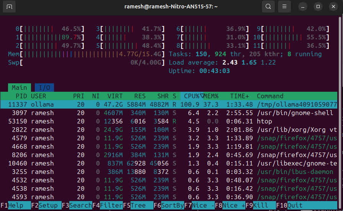Image resolution: width=343 pixels, height=211 pixels.
Task: Sort by the VIRT column header
Action: [x=115, y=96]
